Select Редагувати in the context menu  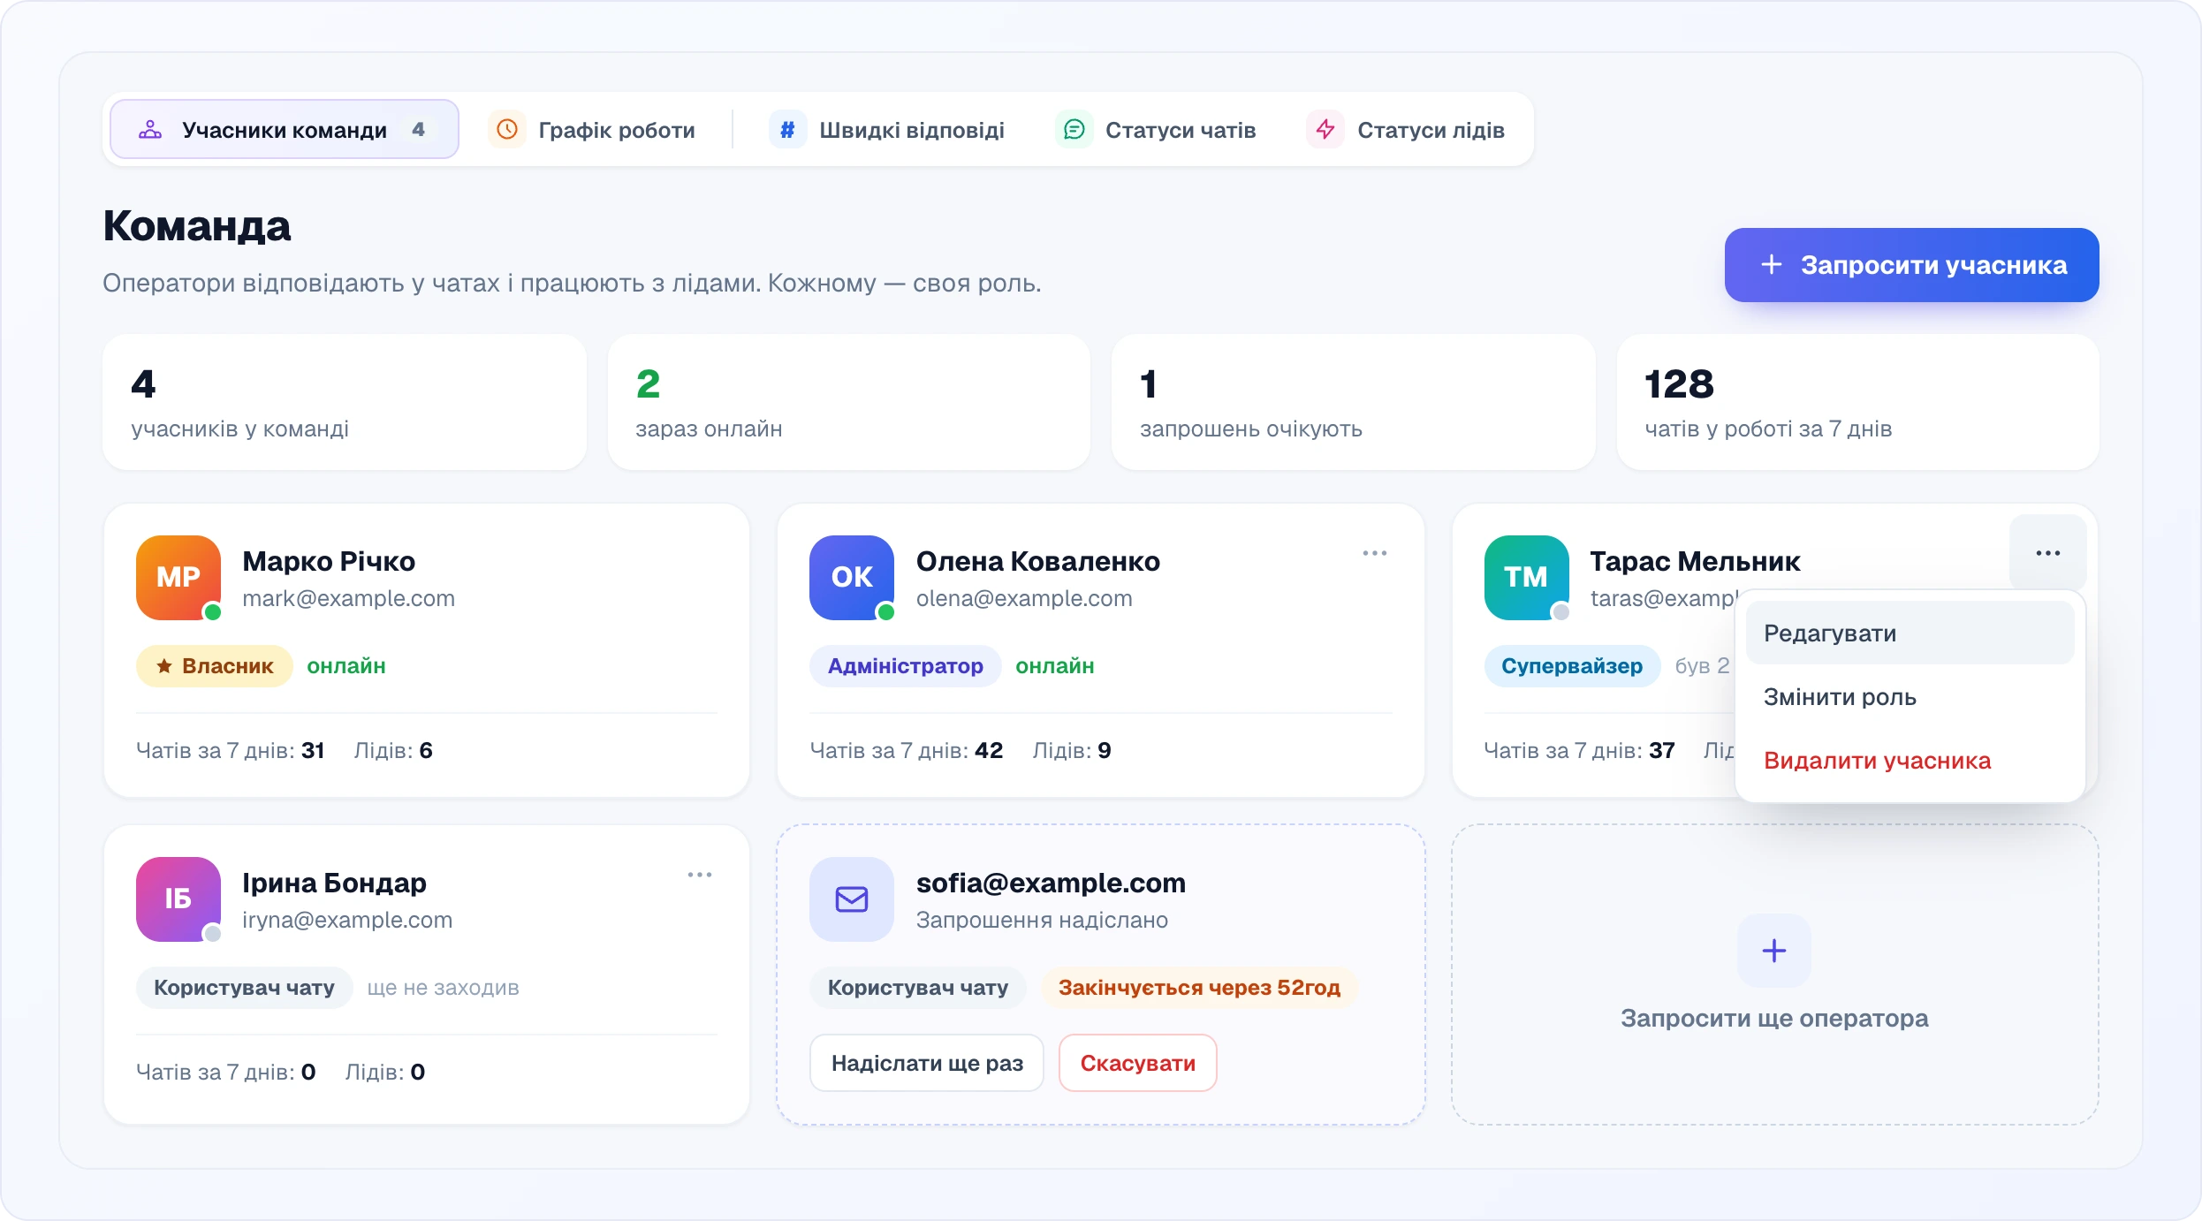coord(1910,633)
